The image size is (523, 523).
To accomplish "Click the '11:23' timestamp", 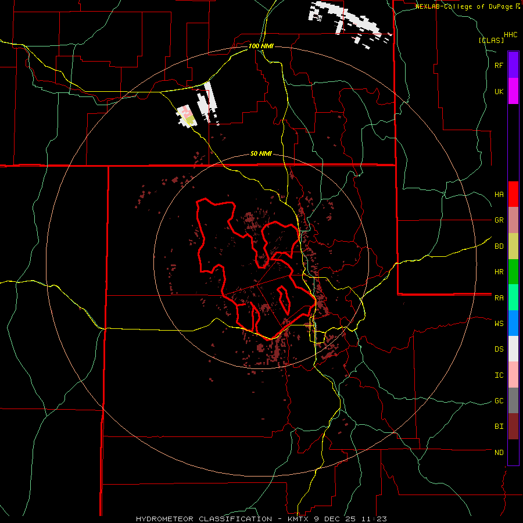I will point(374,519).
